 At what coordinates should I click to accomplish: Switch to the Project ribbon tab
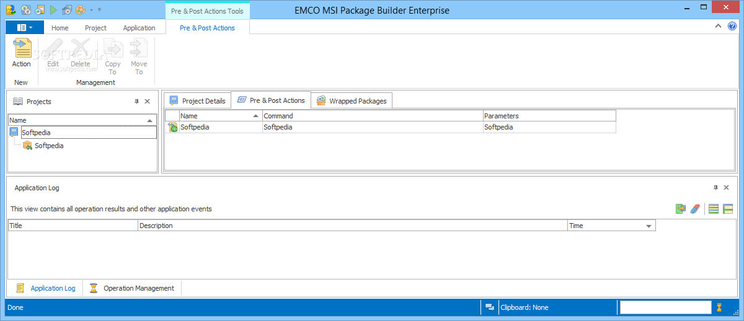tap(95, 28)
